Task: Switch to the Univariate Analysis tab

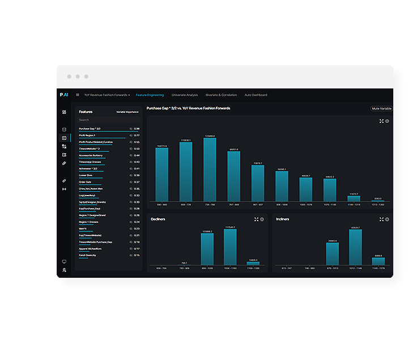Action: coord(185,95)
